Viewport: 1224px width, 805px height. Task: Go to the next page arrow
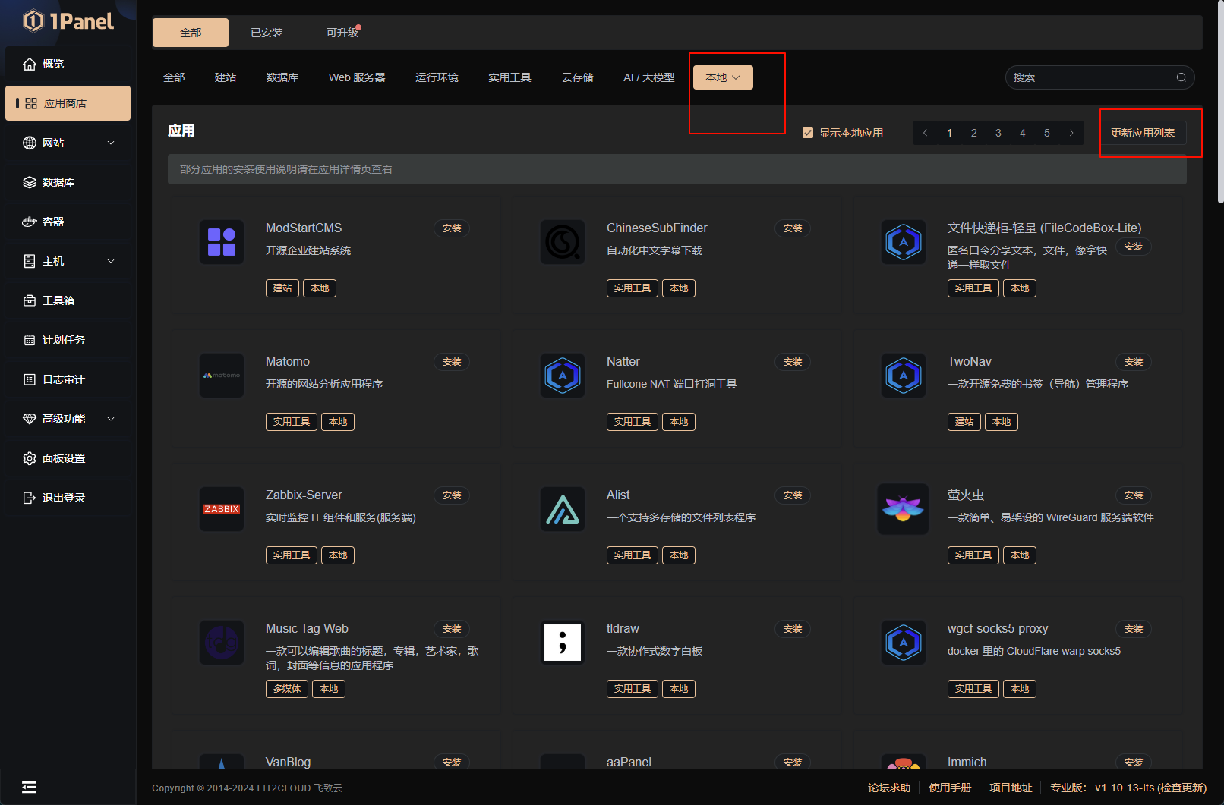(x=1071, y=133)
